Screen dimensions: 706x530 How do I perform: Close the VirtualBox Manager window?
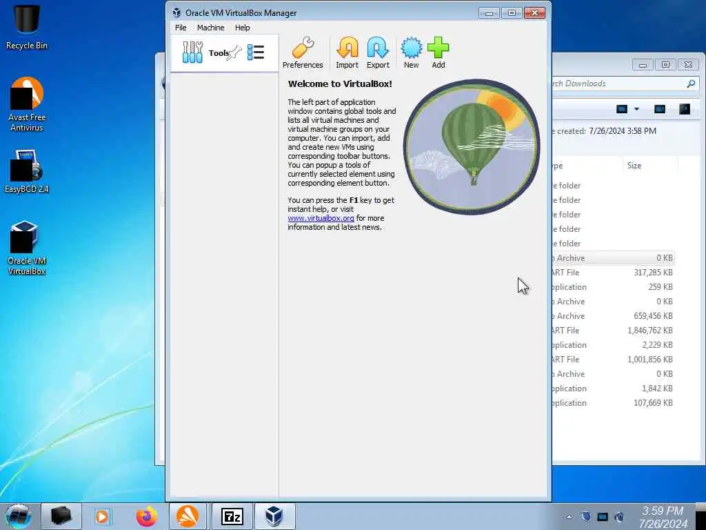click(x=534, y=12)
